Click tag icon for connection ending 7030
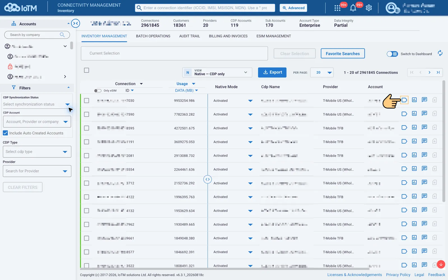 (x=404, y=100)
